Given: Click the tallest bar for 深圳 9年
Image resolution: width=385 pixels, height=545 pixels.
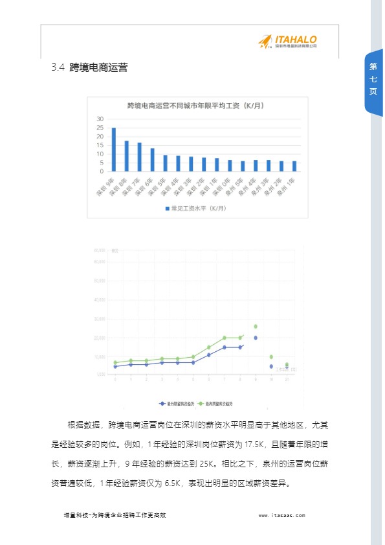Looking at the screenshot, I should [113, 150].
